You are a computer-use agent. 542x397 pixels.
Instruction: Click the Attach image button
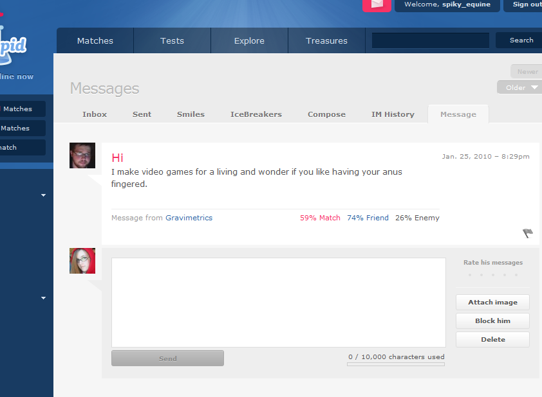[492, 302]
